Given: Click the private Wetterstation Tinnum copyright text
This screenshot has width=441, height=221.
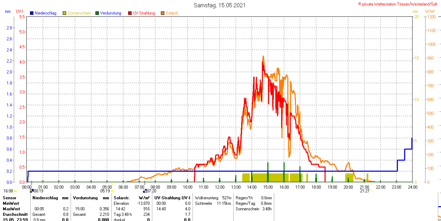Looking at the screenshot, I should click(399, 4).
